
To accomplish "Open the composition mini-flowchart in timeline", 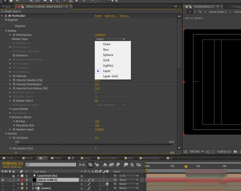I will click(x=82, y=165).
